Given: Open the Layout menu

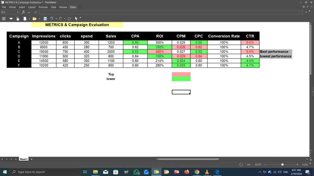Looking at the screenshot, I should (32, 7).
